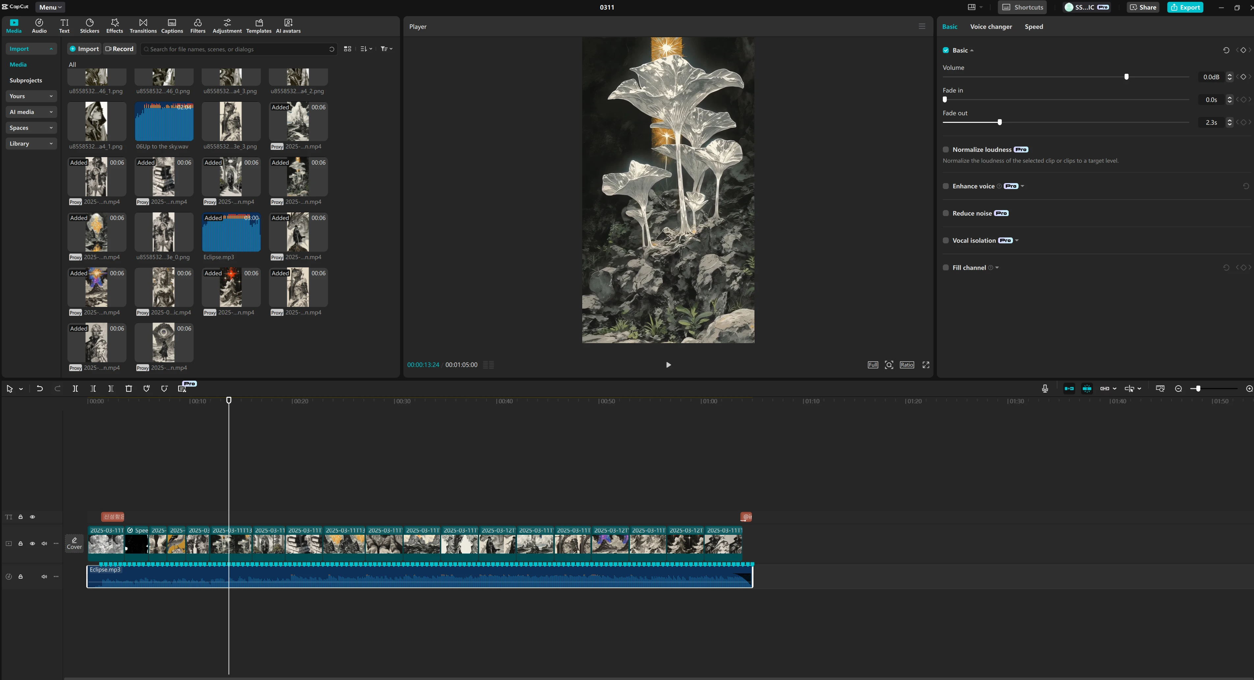This screenshot has height=680, width=1254.
Task: Open more options for the audio track
Action: [56, 576]
